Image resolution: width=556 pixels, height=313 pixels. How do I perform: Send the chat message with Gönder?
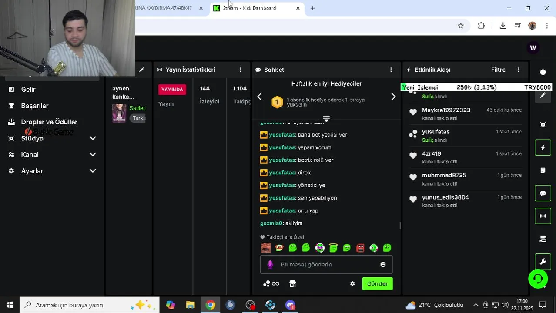point(377,284)
